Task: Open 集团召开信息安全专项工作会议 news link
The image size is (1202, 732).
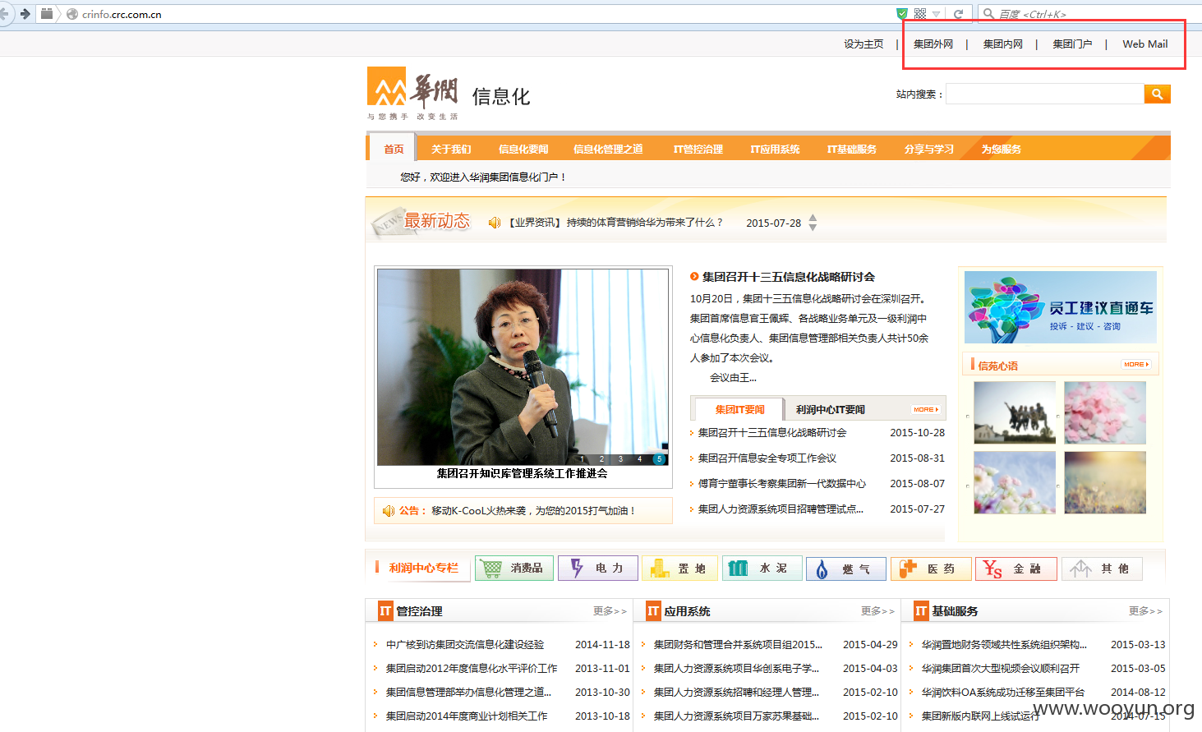Action: (x=767, y=458)
